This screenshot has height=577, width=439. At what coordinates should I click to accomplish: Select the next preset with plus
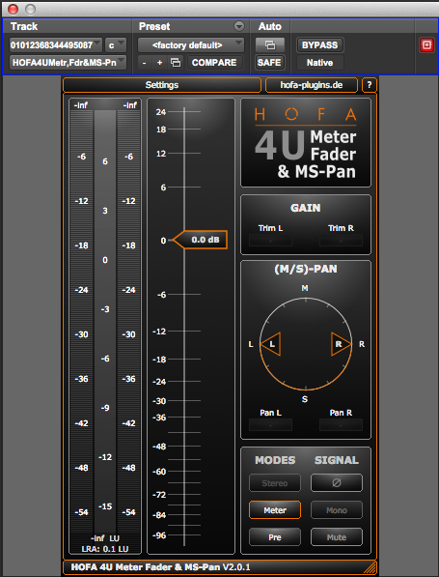(160, 63)
